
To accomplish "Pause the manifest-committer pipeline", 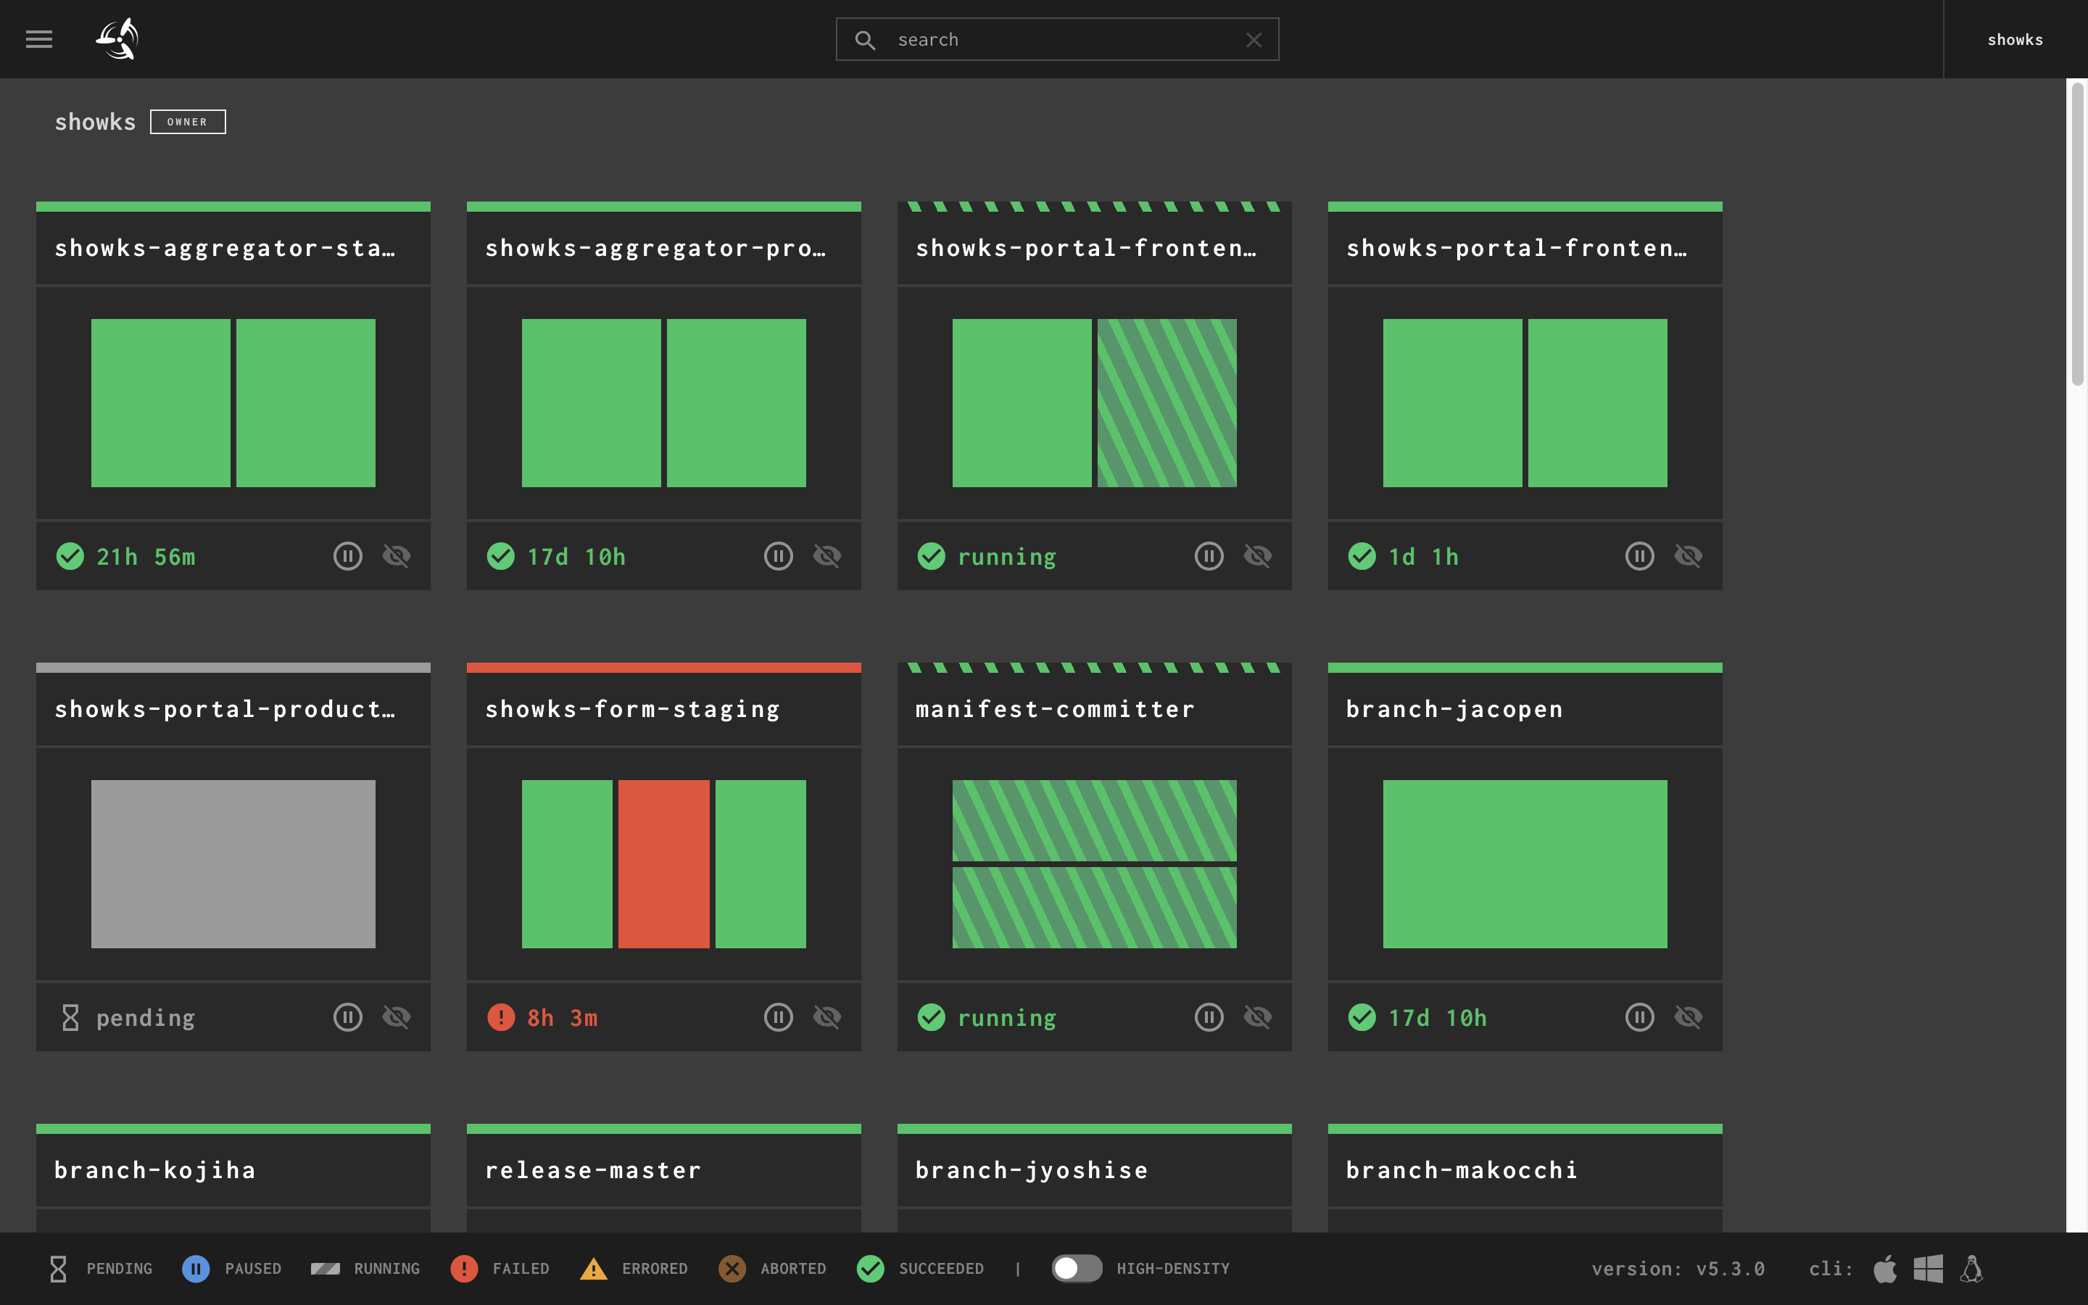I will [1209, 1016].
